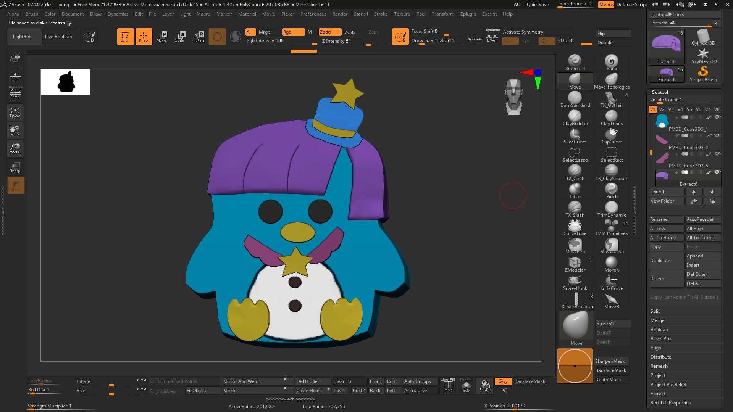Select the Pinch brush
The height and width of the screenshot is (412, 733).
coord(612,191)
